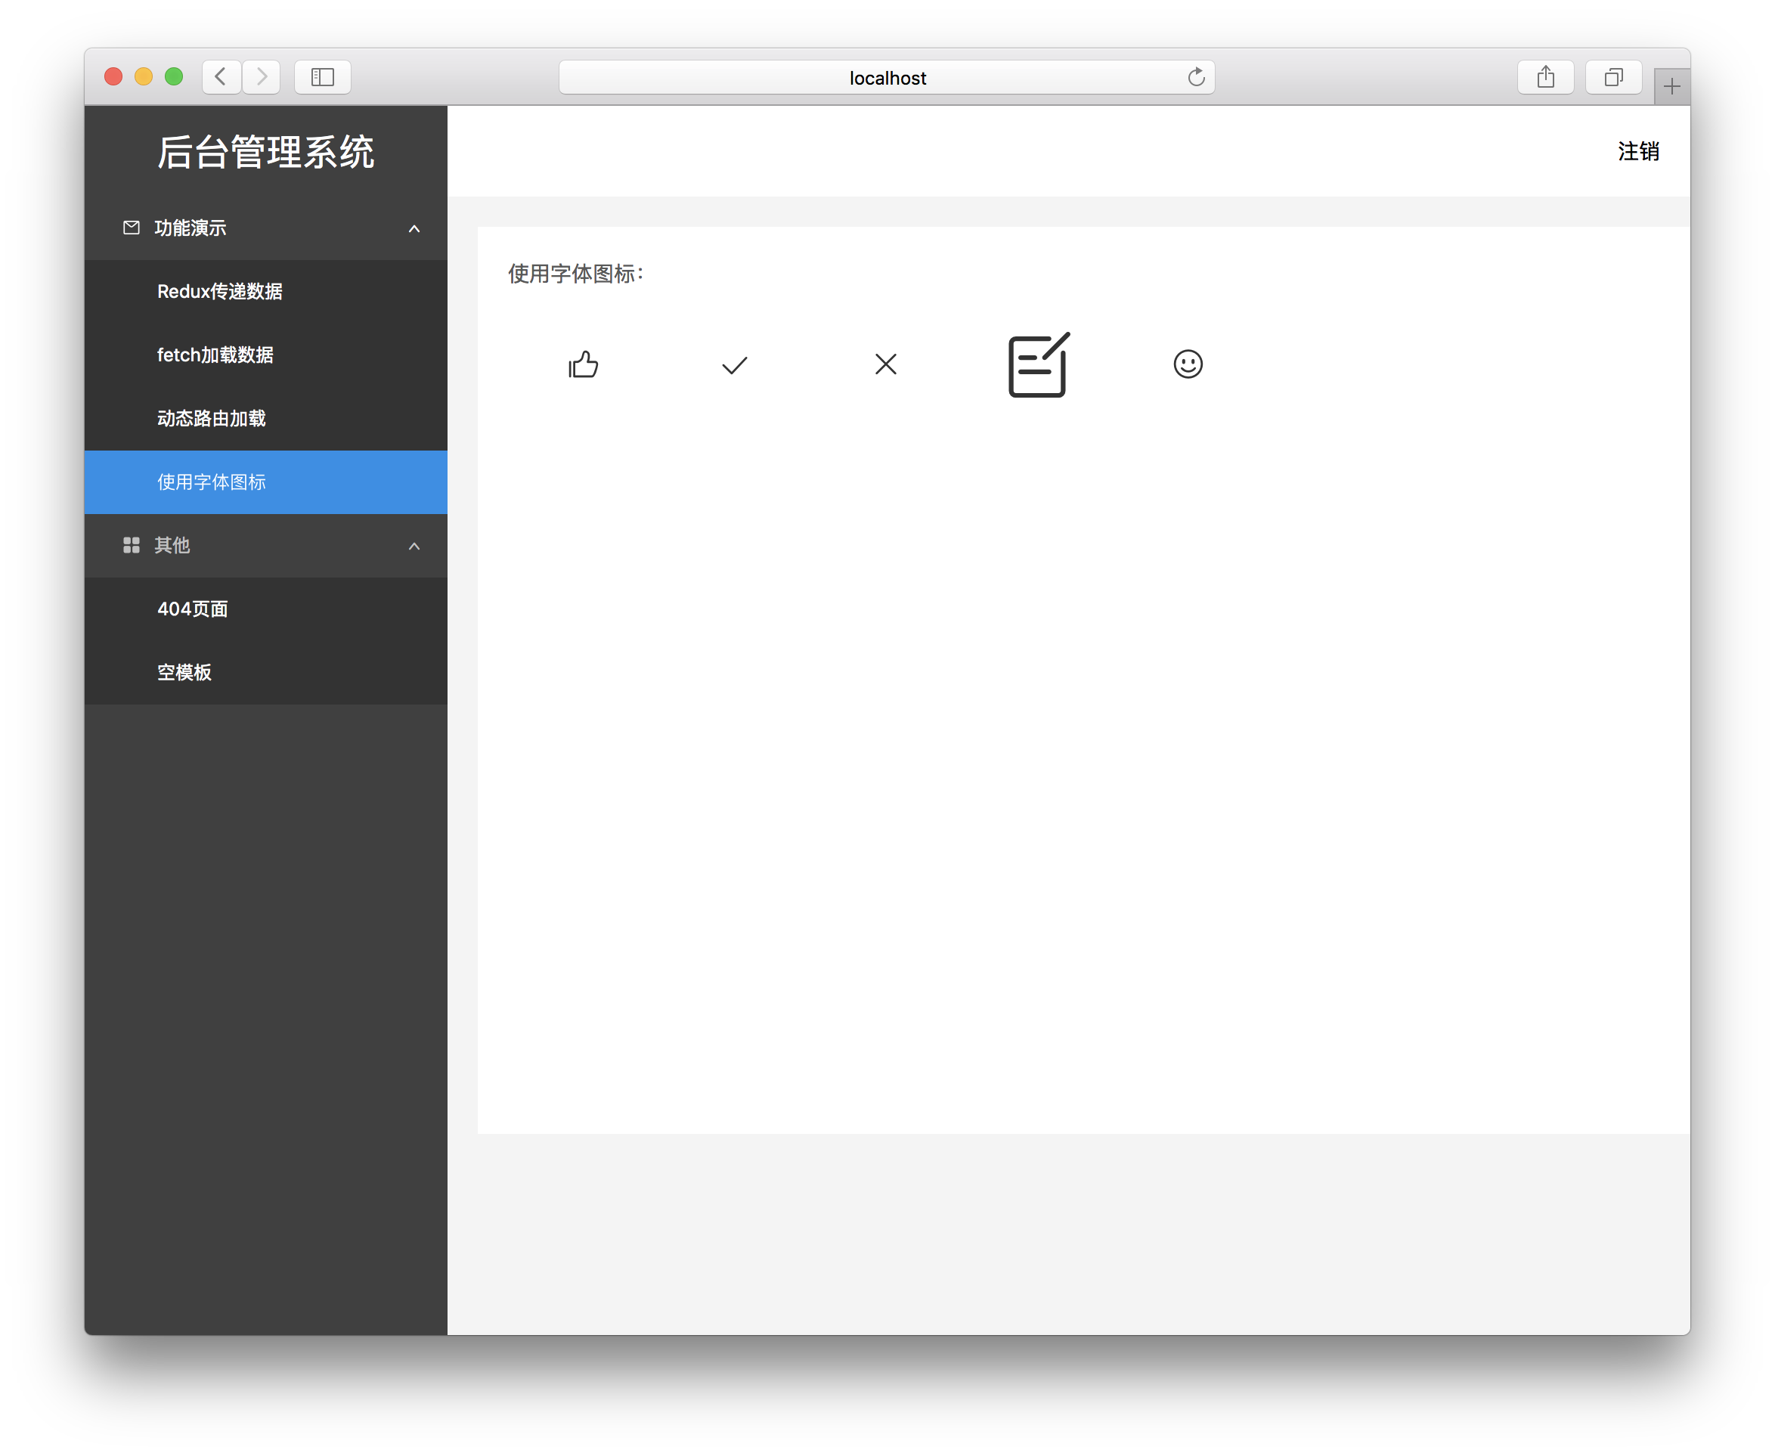Click the checkmark font icon

coord(734,365)
